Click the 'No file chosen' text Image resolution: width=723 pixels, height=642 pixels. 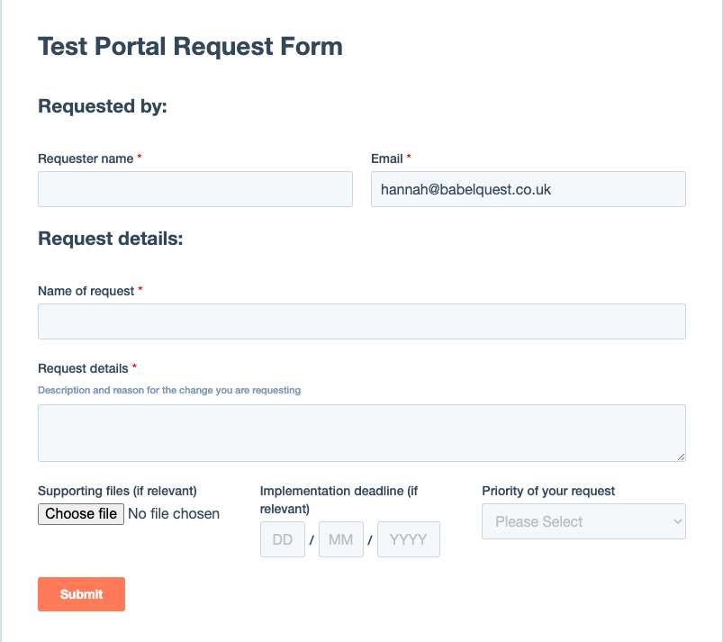174,514
